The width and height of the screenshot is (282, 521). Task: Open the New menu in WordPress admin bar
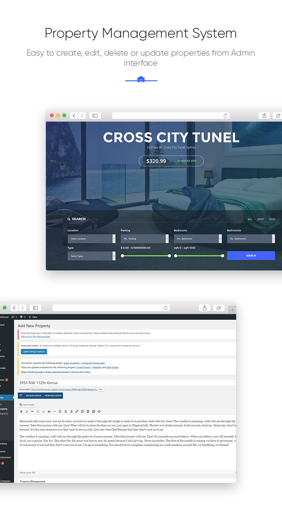coord(33,317)
